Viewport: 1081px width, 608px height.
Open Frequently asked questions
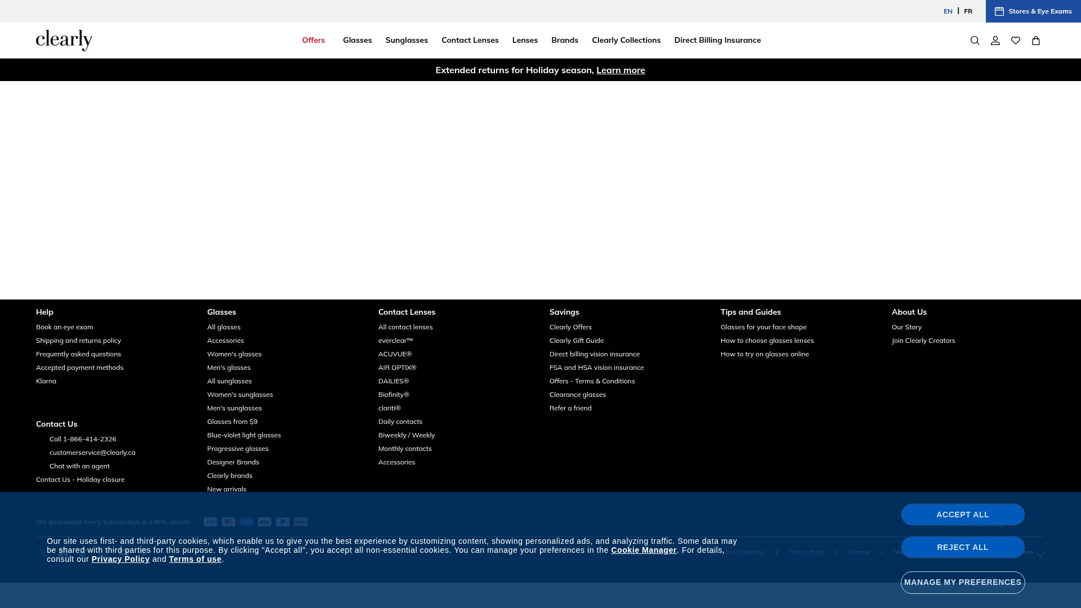79,354
